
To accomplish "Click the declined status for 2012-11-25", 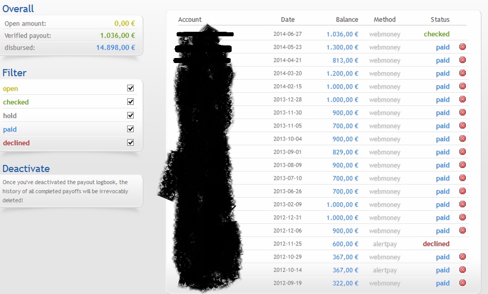I will [436, 244].
